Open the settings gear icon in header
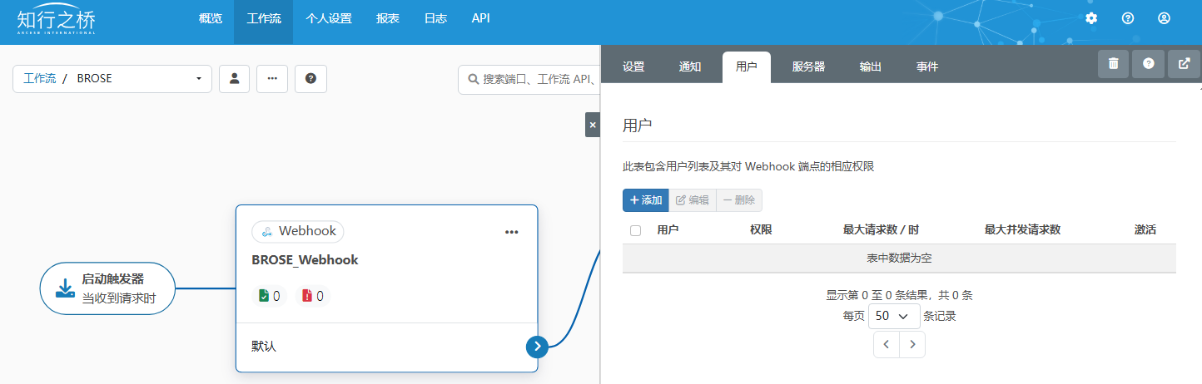Viewport: 1202px width, 384px height. pos(1091,18)
